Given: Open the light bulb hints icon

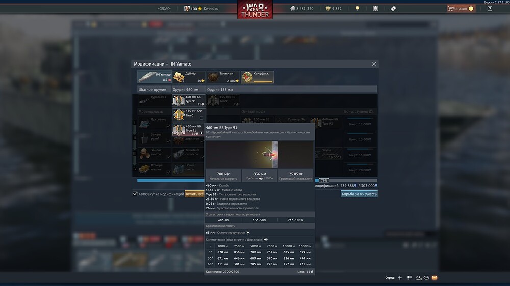Looking at the screenshot, I should coord(358,9).
